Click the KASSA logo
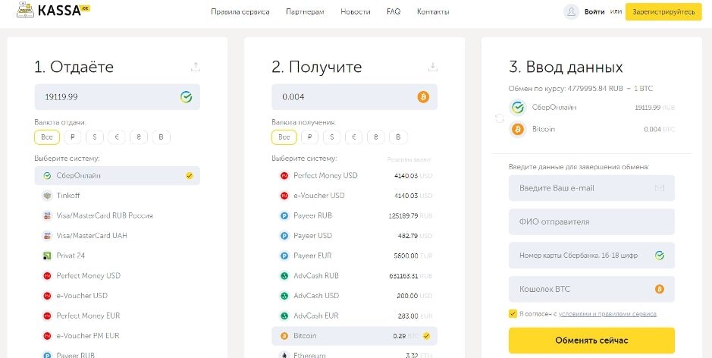The width and height of the screenshot is (712, 358). [x=52, y=11]
